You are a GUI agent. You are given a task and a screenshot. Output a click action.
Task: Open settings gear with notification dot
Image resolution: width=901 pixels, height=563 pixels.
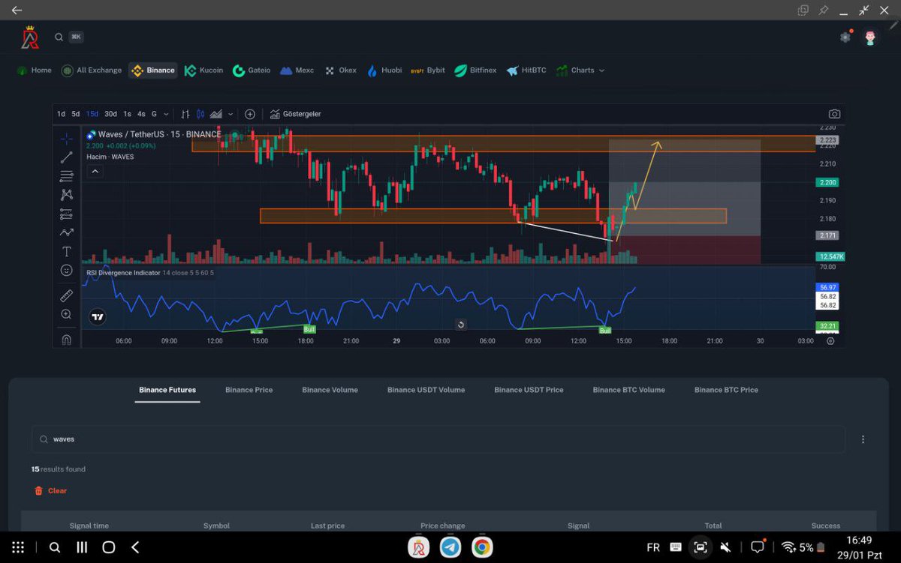click(846, 37)
